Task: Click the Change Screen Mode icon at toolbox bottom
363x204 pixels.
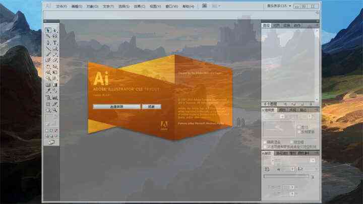Action: pos(51,142)
